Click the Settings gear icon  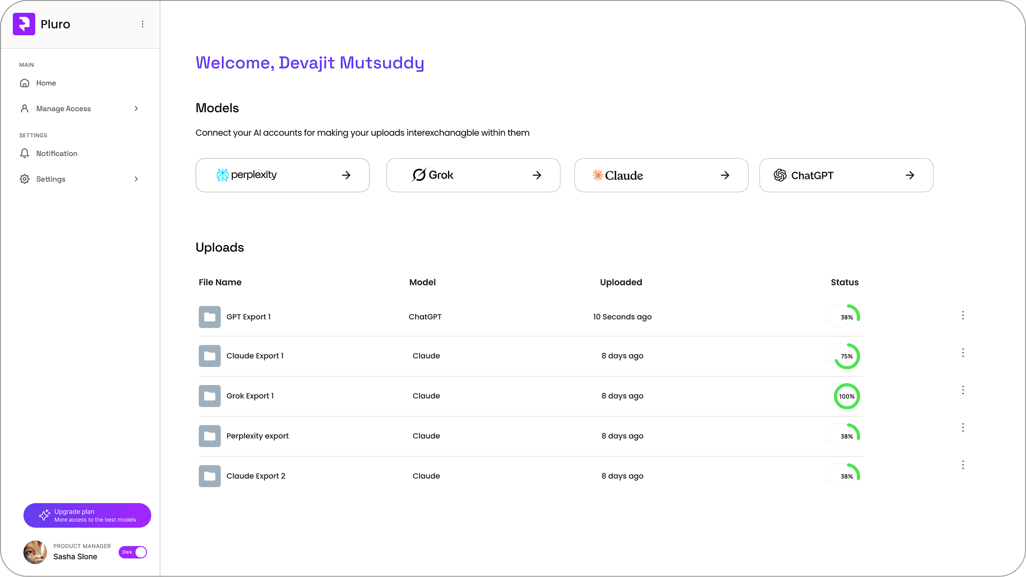(24, 179)
